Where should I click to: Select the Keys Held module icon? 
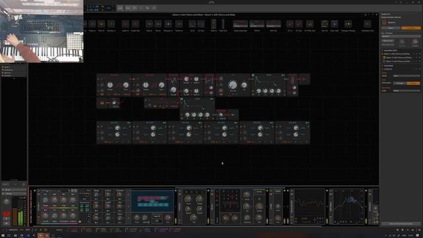click(x=334, y=24)
